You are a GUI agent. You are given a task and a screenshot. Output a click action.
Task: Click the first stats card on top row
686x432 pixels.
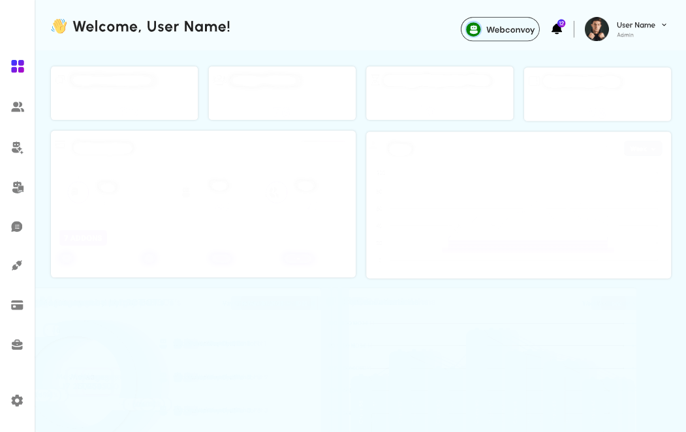coord(124,93)
